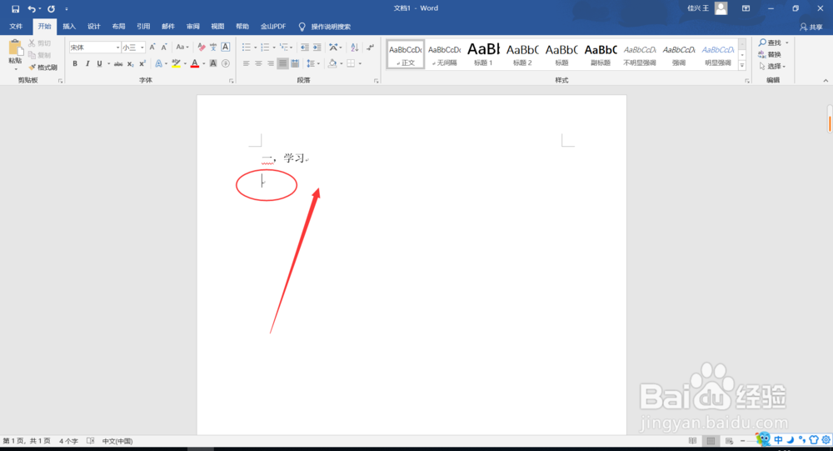Click the IME moon mode icon

(790, 440)
